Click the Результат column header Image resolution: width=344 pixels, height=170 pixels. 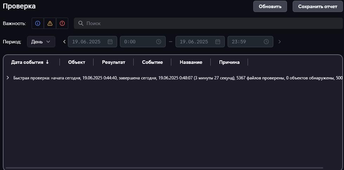point(114,62)
